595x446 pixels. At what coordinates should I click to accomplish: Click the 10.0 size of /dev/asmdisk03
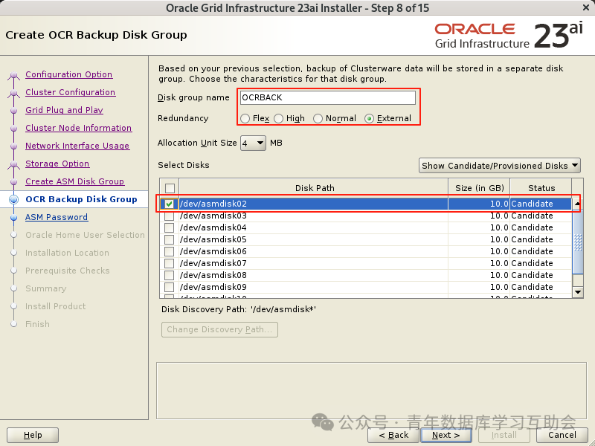point(499,216)
